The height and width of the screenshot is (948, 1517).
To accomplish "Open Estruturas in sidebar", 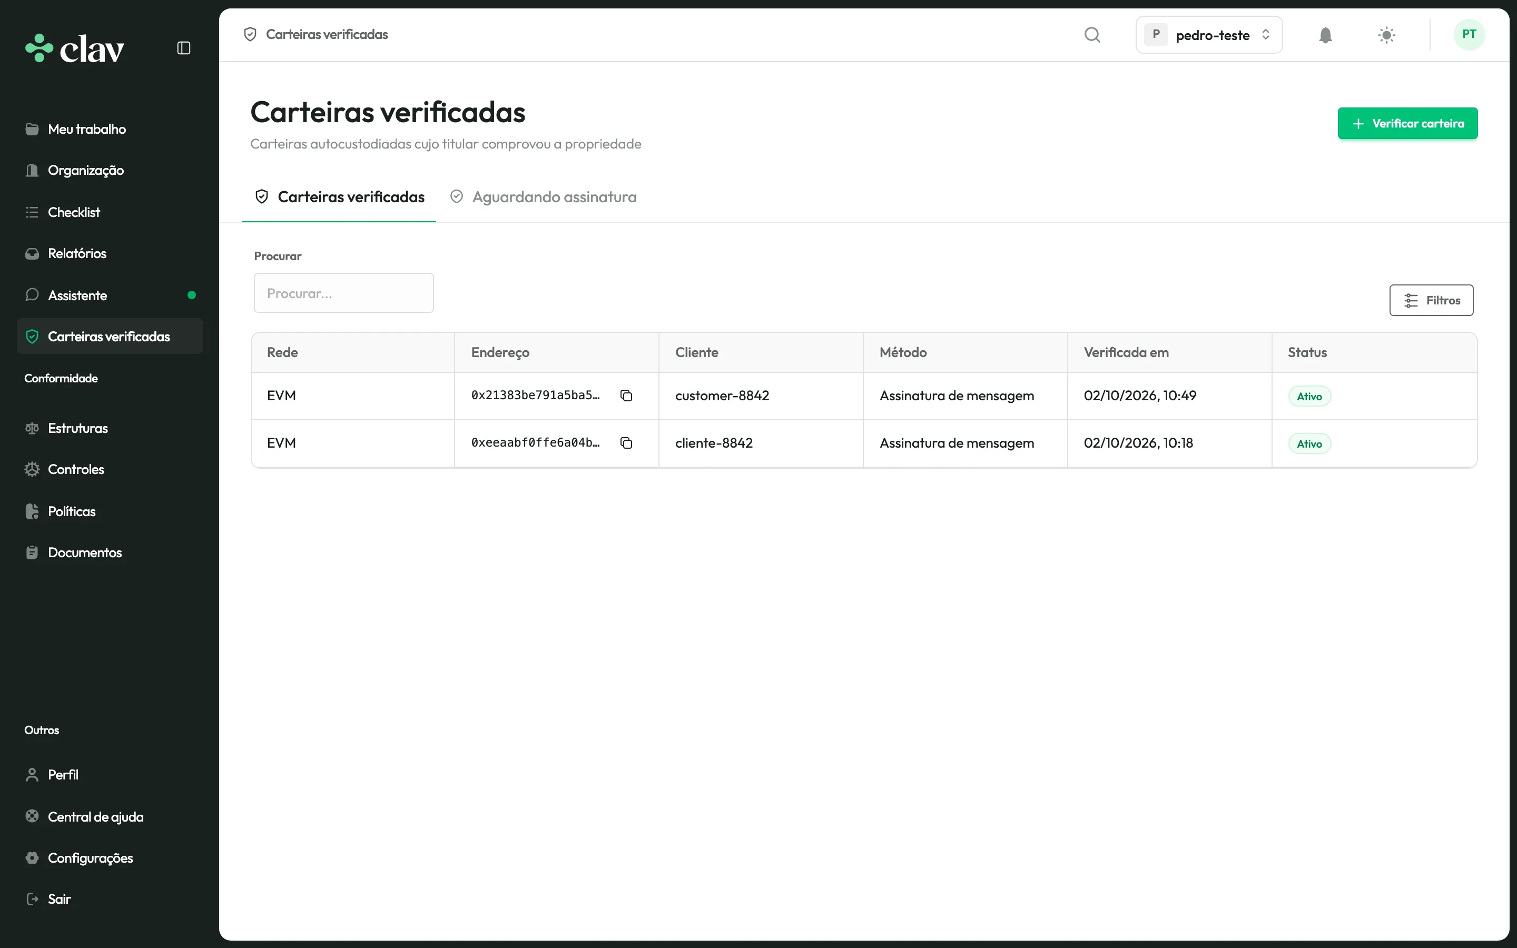I will tap(110, 428).
